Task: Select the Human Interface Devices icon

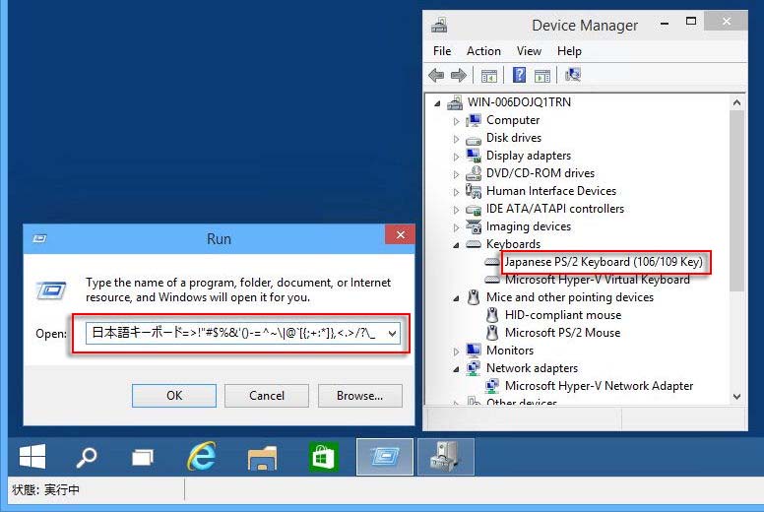Action: 474,190
